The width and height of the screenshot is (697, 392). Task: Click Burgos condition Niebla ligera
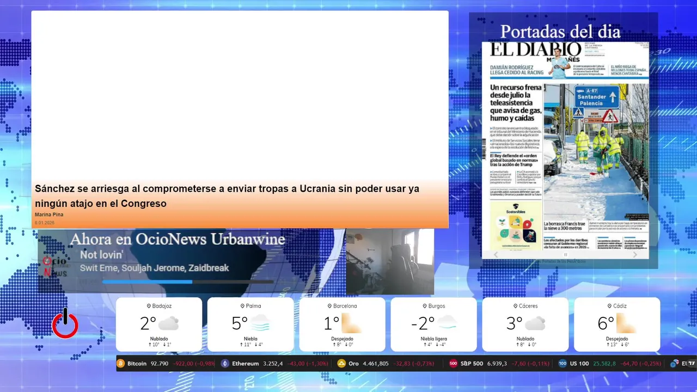(433, 339)
